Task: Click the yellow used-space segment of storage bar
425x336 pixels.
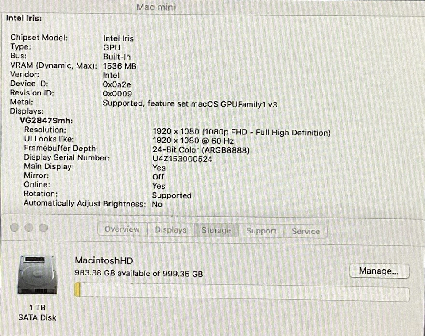Action: click(x=79, y=290)
